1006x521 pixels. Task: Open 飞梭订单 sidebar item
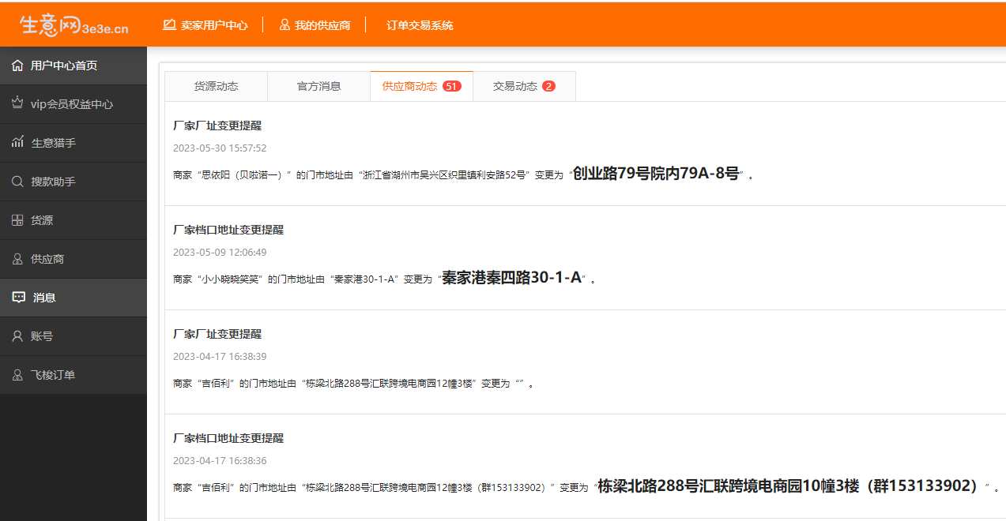[x=73, y=375]
